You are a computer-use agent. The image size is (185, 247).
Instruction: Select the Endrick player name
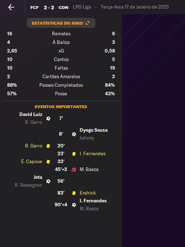pos(87,193)
